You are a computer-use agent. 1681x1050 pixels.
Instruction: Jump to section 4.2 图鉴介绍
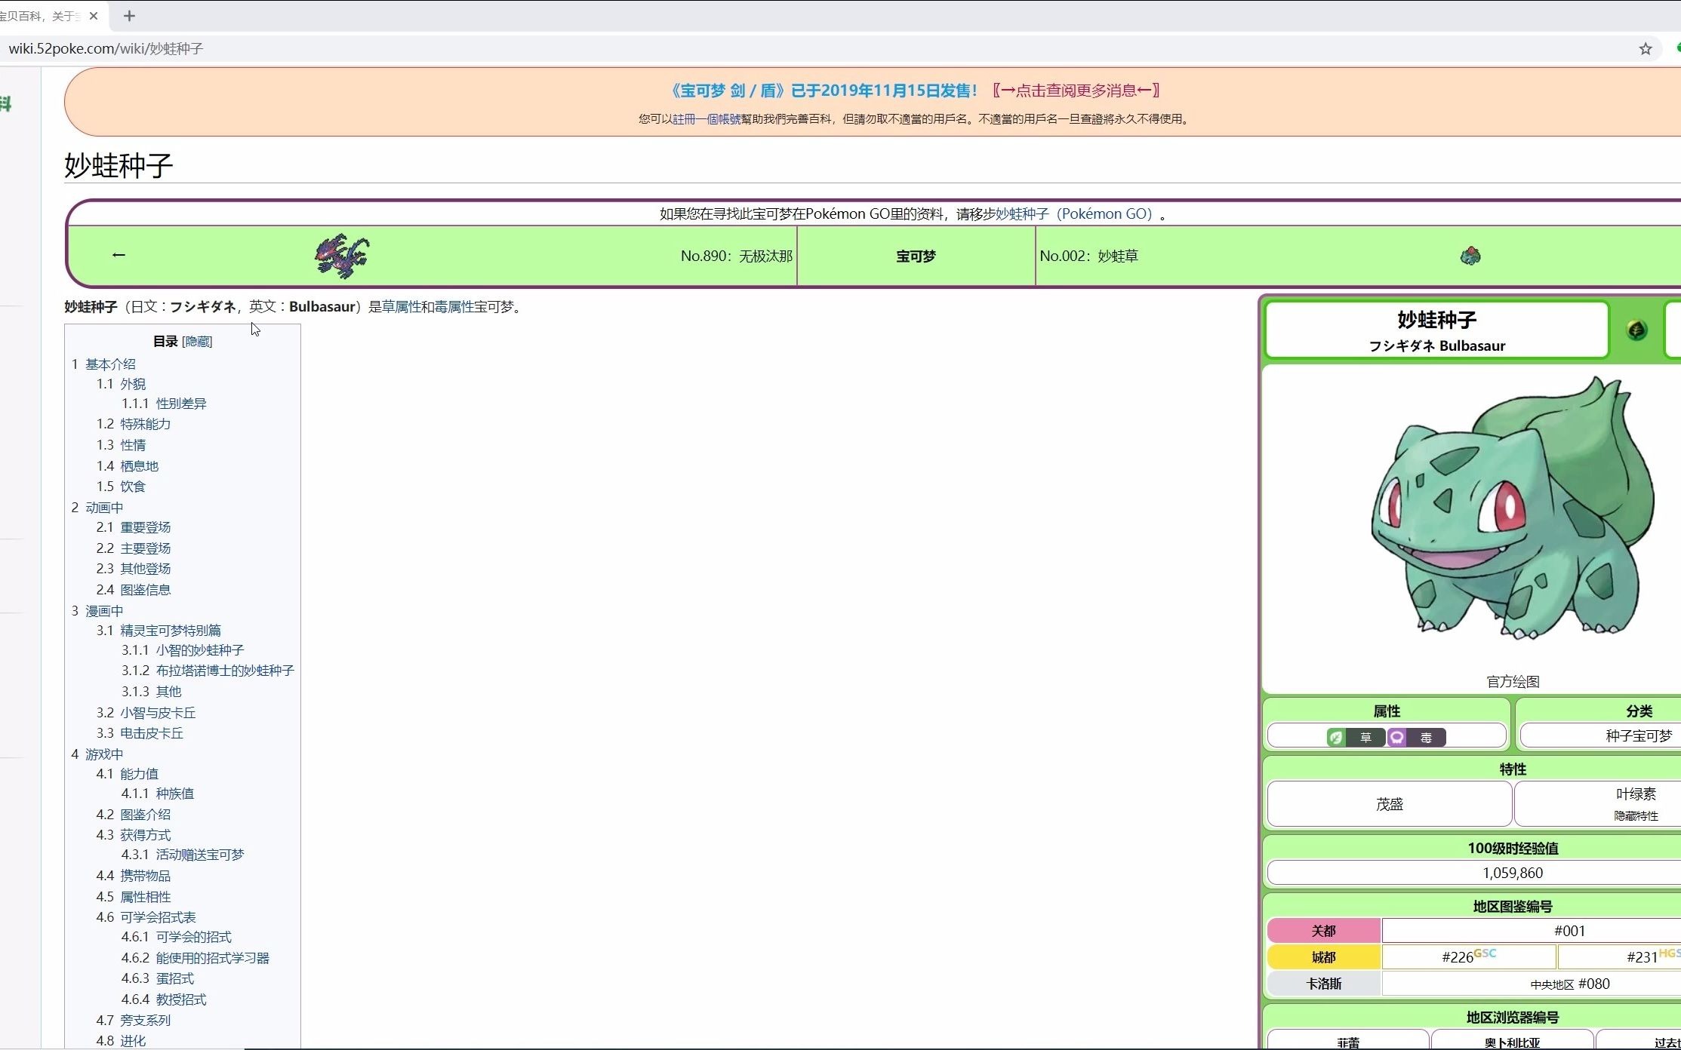click(146, 815)
